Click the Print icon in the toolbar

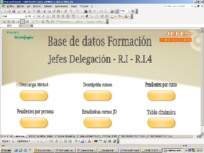[x=24, y=11]
